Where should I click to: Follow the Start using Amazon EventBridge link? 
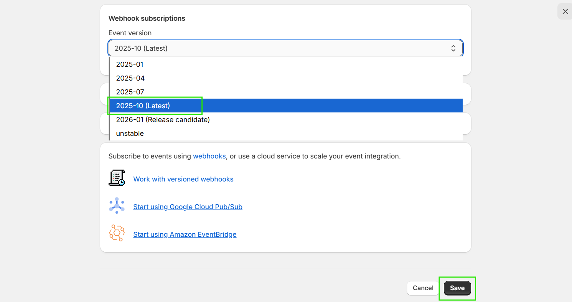(185, 234)
